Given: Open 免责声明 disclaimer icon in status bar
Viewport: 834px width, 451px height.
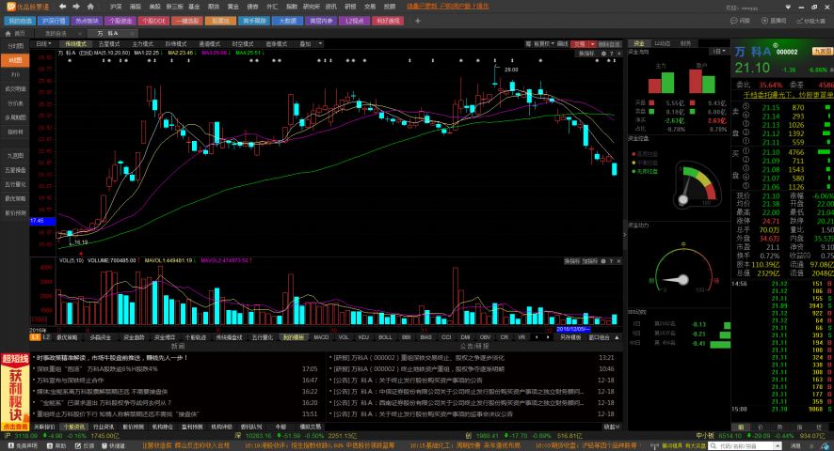Looking at the screenshot, I should pyautogui.click(x=10, y=446).
